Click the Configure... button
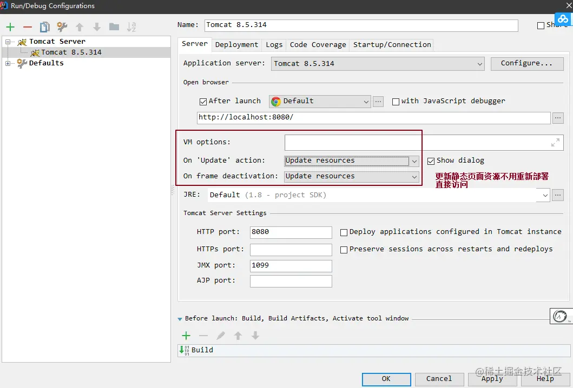 click(526, 64)
